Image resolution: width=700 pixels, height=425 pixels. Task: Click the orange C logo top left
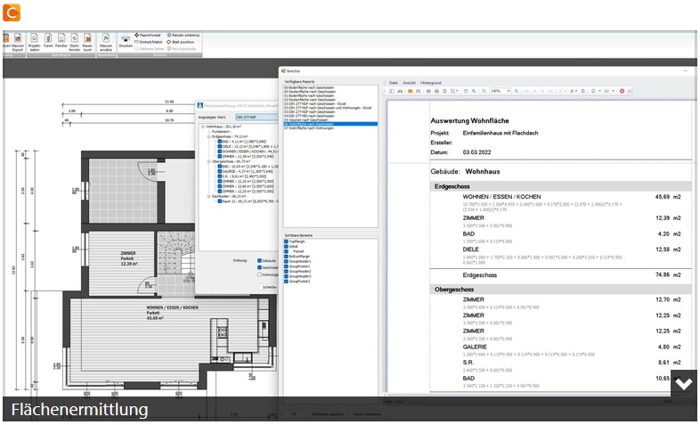[x=12, y=12]
